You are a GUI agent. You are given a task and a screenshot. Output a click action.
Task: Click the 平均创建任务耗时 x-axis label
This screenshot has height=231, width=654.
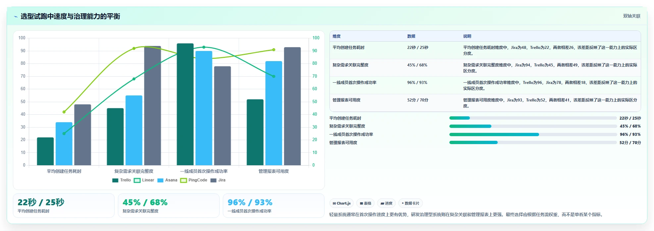(64, 171)
